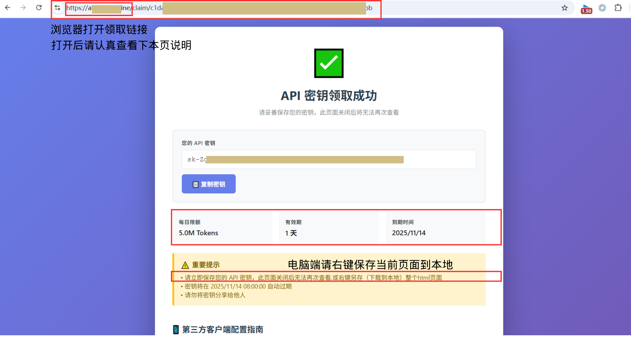
Task: Click the 第三方客户端配置指南 heading
Action: [x=222, y=329]
